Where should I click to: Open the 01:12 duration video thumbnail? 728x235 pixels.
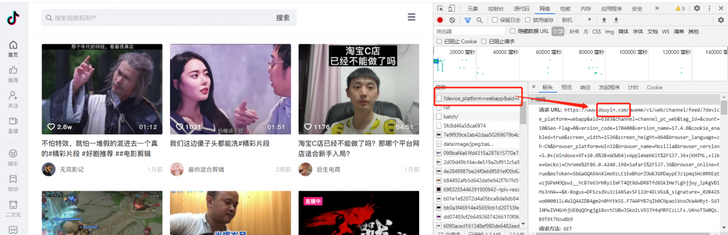[x=102, y=89]
